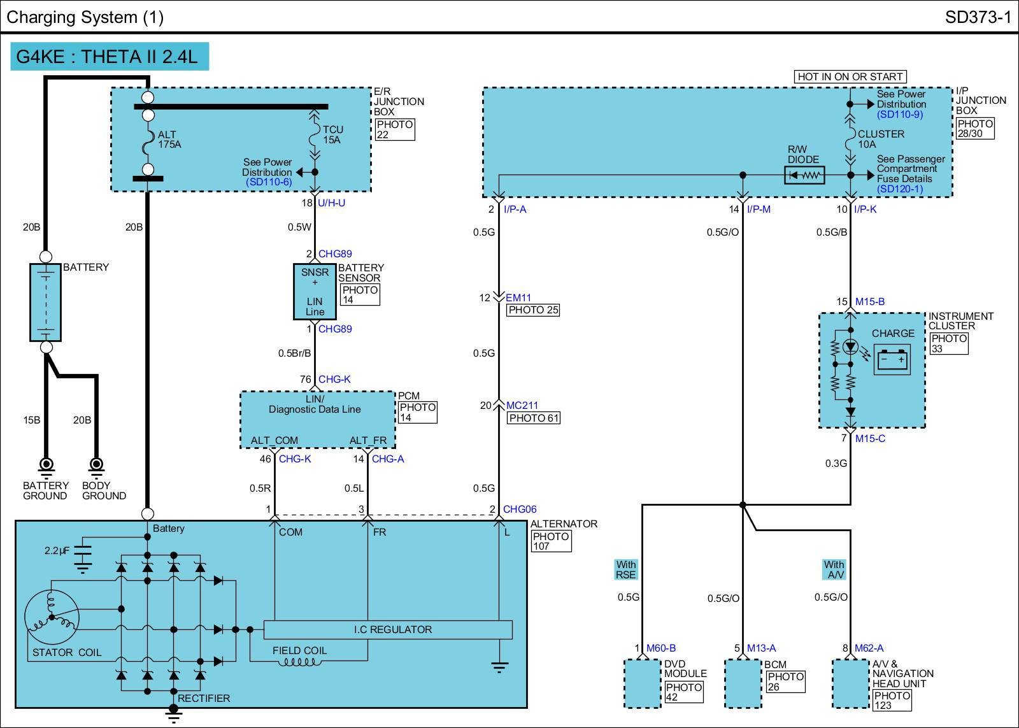Click the battery ground symbol
The height and width of the screenshot is (728, 1019).
pyautogui.click(x=46, y=466)
